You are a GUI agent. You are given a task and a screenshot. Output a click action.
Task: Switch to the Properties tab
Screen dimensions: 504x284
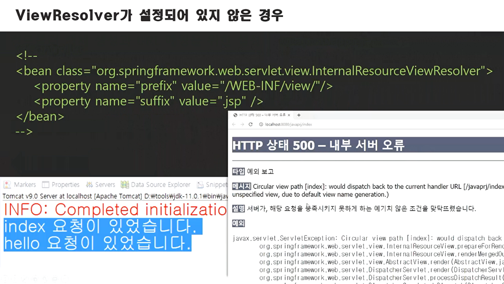(61, 185)
